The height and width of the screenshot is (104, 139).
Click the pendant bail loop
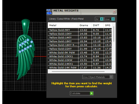coord(25,27)
